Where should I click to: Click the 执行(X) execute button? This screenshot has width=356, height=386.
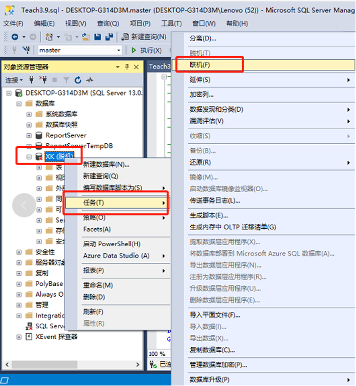tap(147, 50)
